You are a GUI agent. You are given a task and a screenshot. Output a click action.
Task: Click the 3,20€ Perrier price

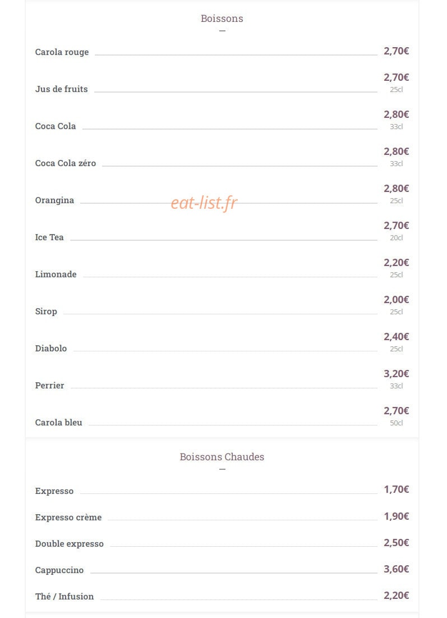pyautogui.click(x=396, y=374)
